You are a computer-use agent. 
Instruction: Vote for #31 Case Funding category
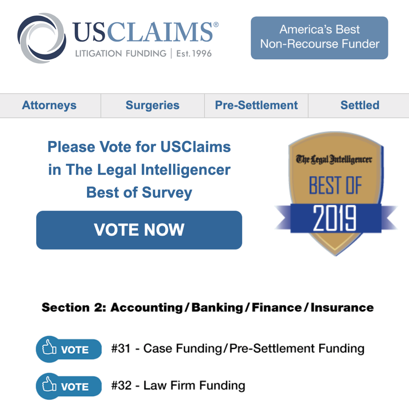pyautogui.click(x=69, y=349)
